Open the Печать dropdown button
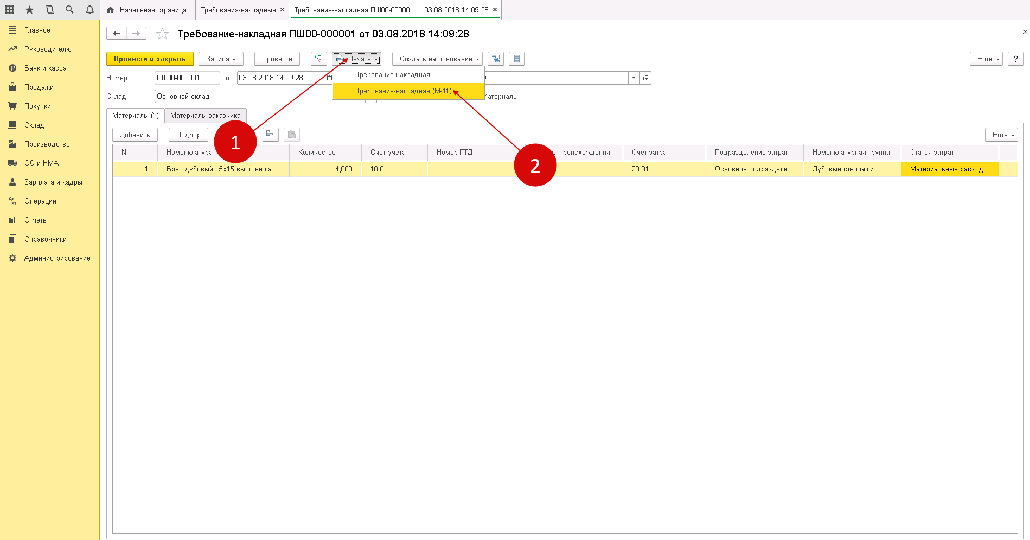 pos(357,59)
